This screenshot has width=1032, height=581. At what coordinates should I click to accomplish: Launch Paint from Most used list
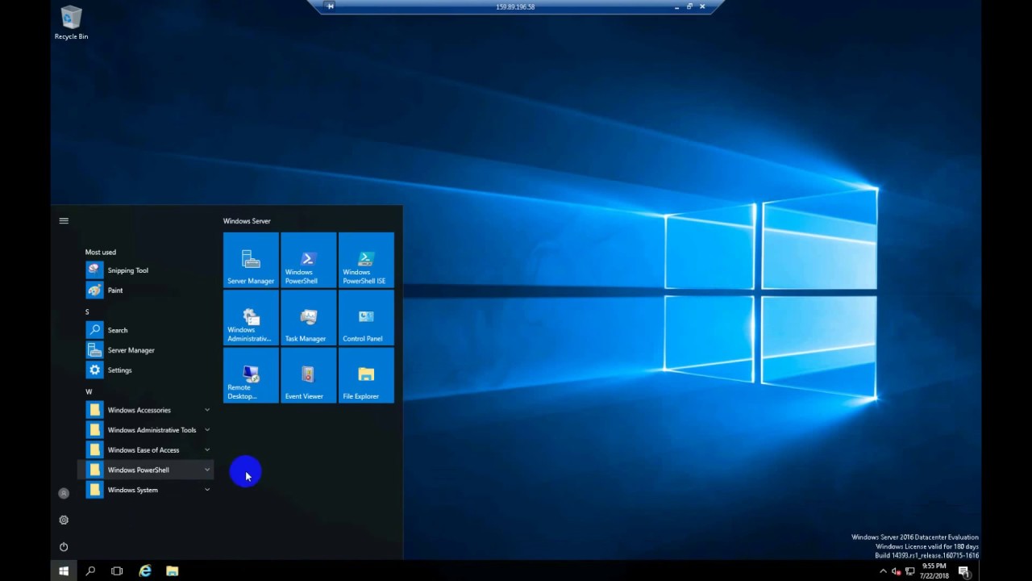click(x=148, y=290)
